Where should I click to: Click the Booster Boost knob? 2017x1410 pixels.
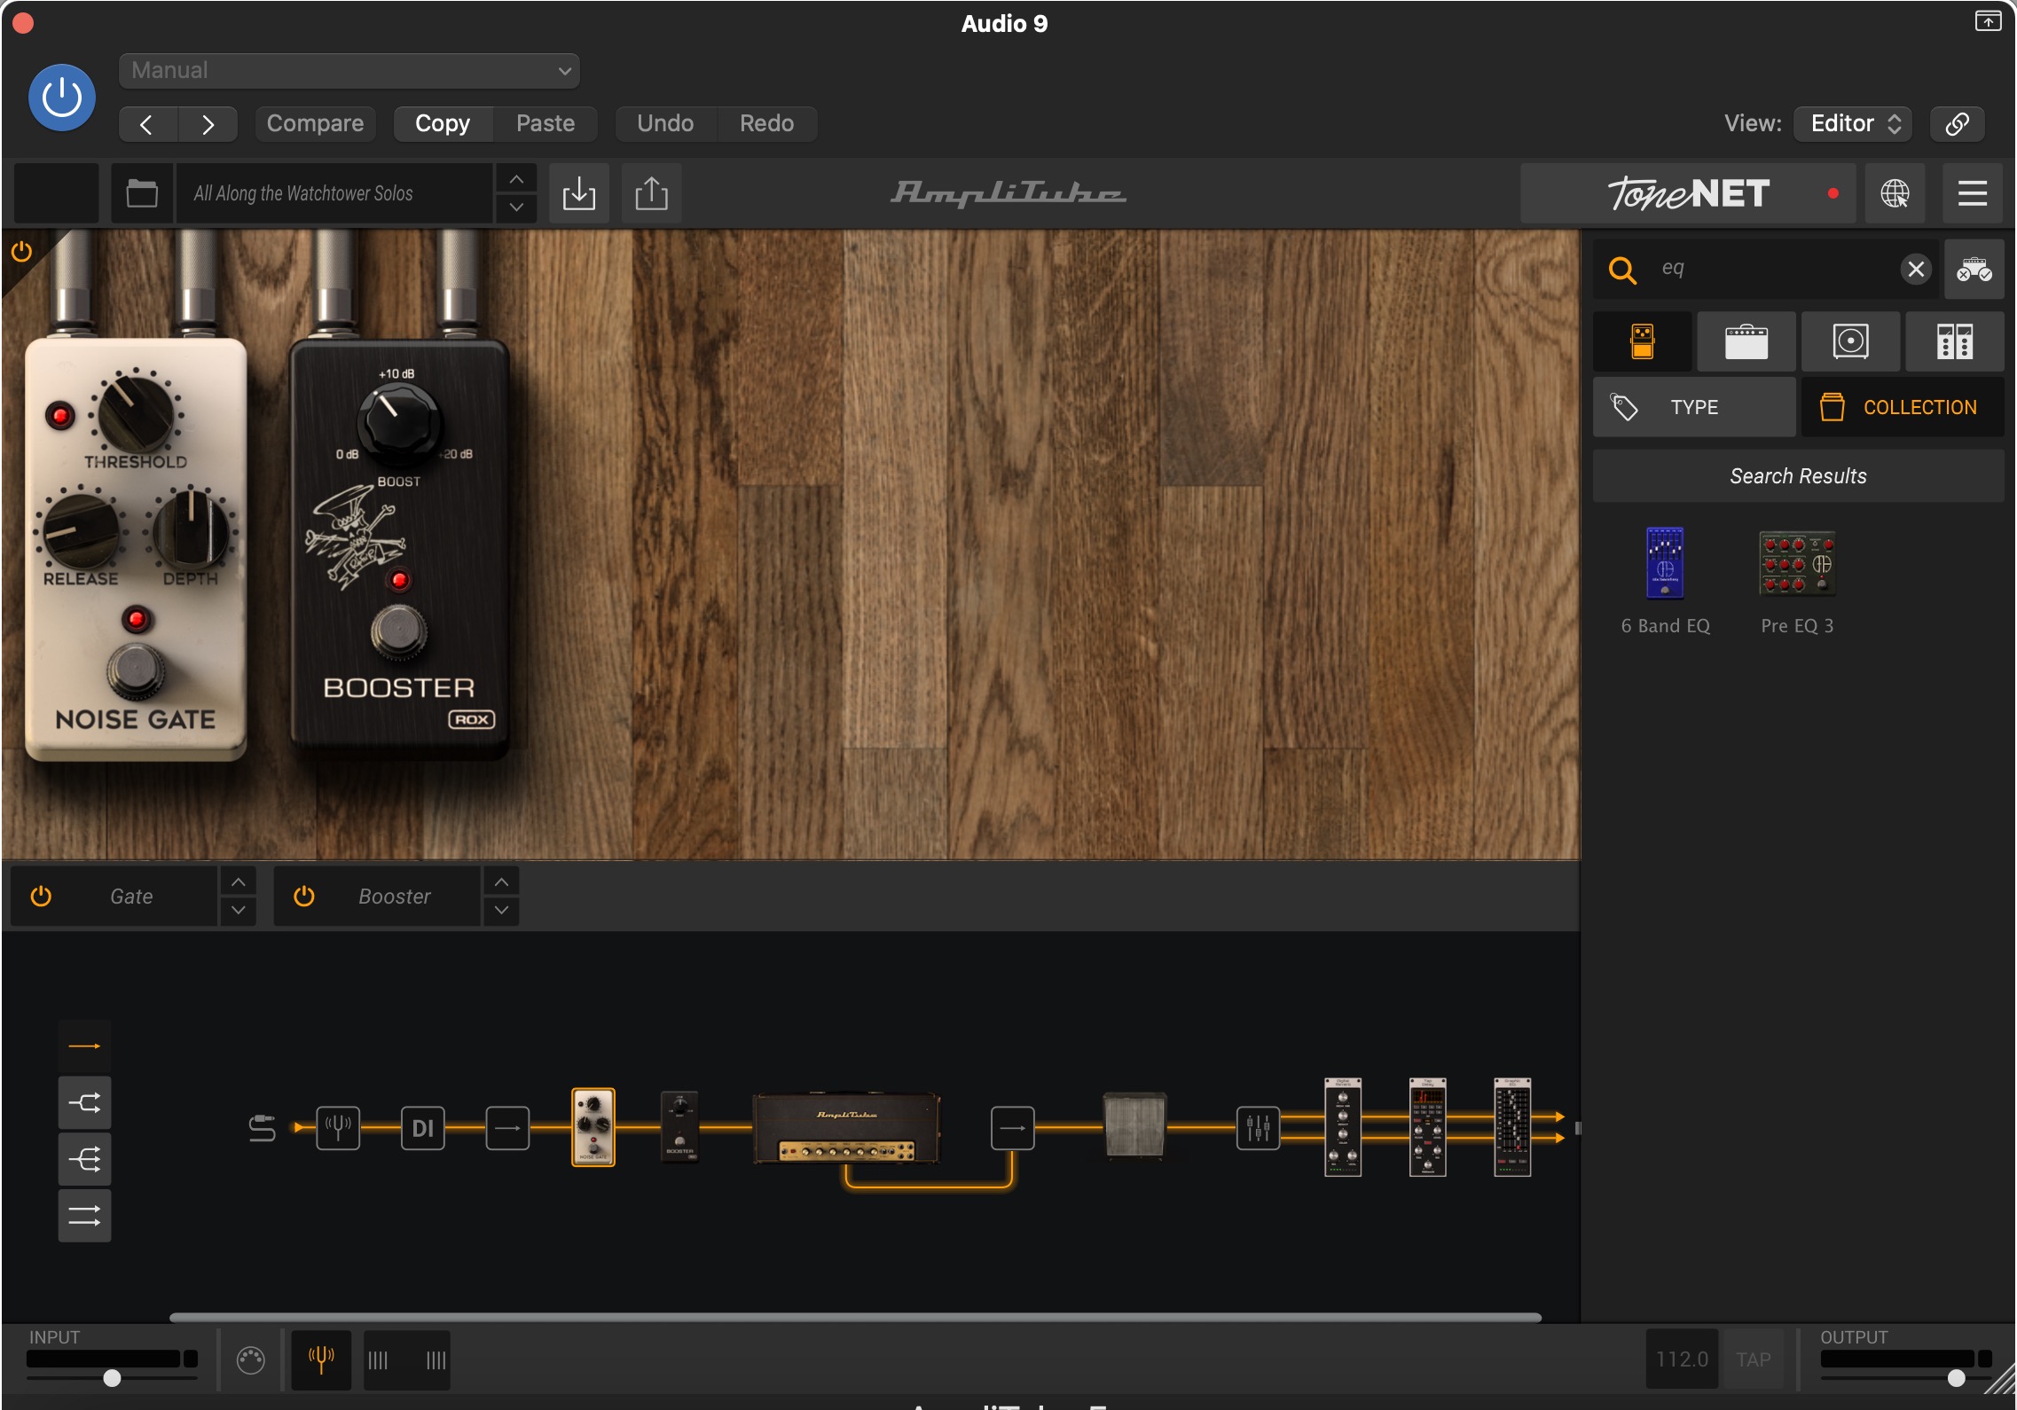(x=398, y=424)
